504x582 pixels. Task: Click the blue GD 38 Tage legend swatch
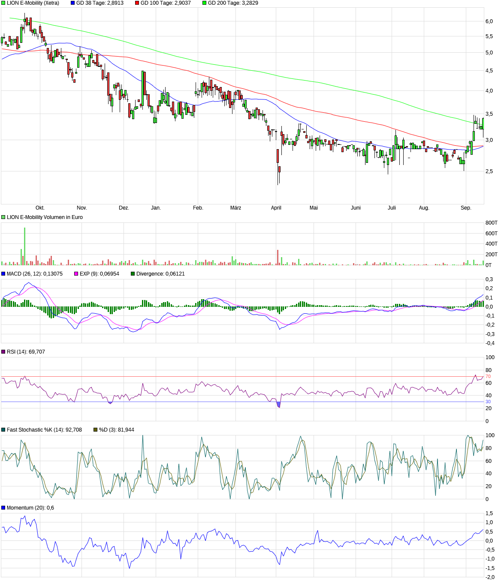click(72, 3)
